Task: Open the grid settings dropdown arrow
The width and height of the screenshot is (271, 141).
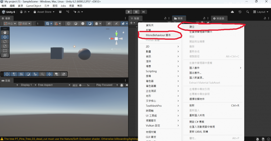Action: click(51, 23)
